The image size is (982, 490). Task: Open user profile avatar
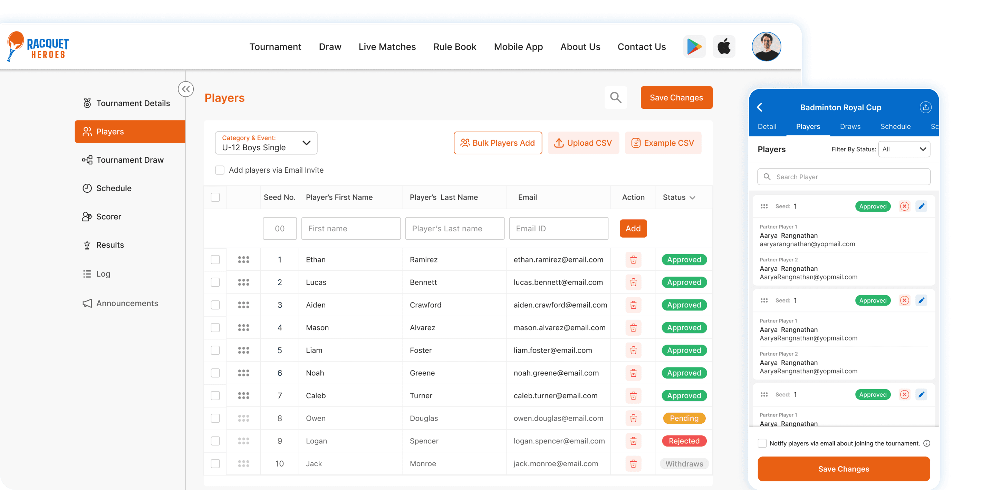[766, 47]
